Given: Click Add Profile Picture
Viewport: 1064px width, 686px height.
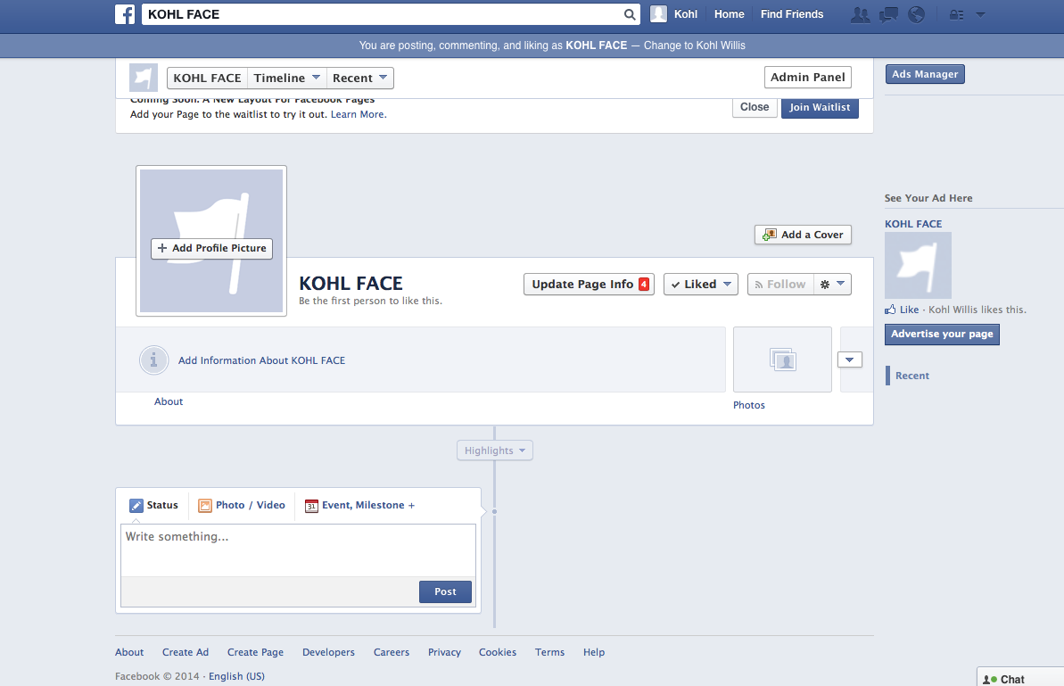Looking at the screenshot, I should [x=211, y=248].
